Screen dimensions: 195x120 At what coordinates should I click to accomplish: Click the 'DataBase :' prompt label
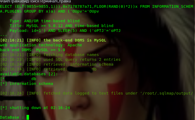click(12, 117)
